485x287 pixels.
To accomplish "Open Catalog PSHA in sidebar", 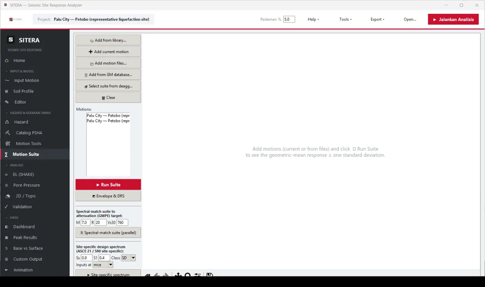I will [35, 133].
